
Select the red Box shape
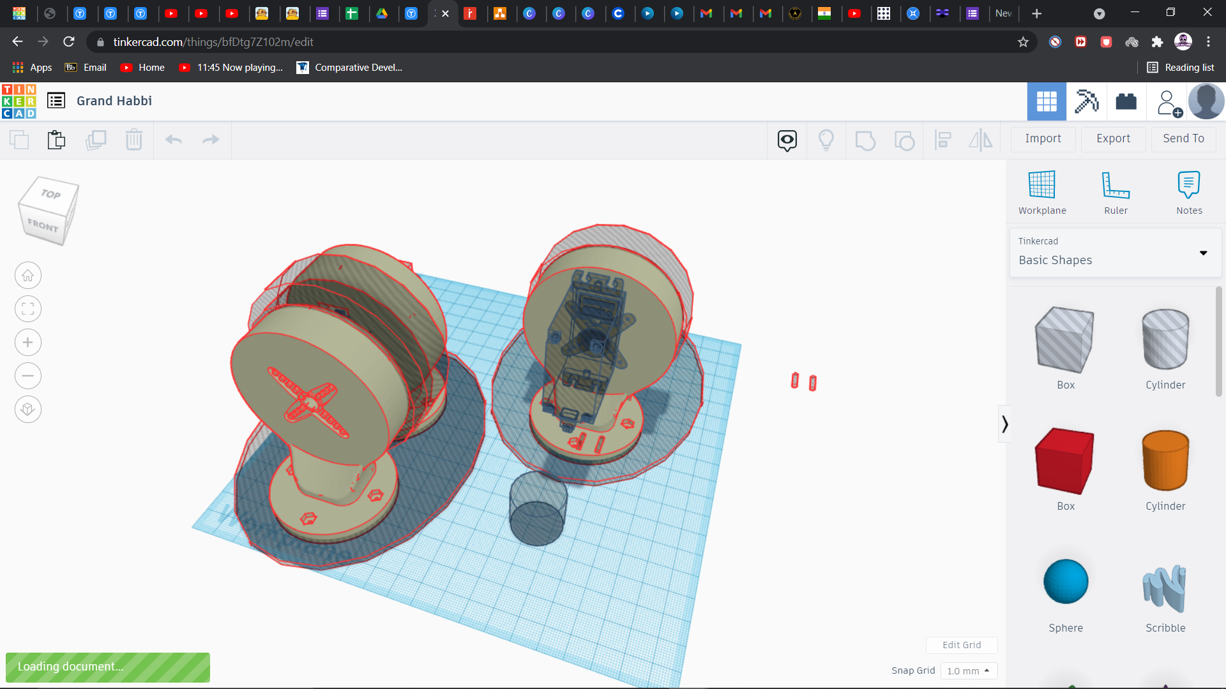point(1064,461)
